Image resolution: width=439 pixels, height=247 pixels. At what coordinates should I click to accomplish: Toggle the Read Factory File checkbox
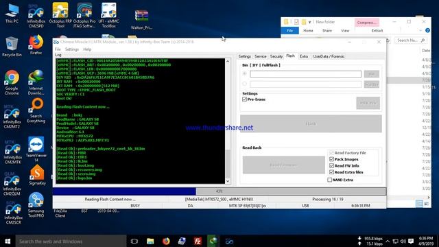tap(331, 152)
